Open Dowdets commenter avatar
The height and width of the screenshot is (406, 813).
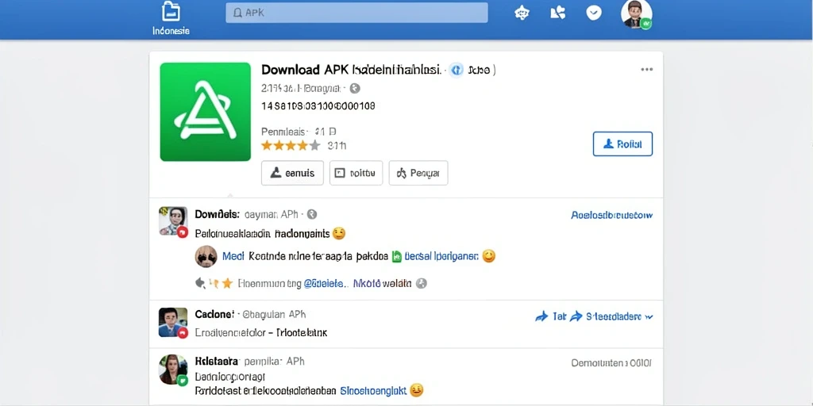[x=173, y=221]
